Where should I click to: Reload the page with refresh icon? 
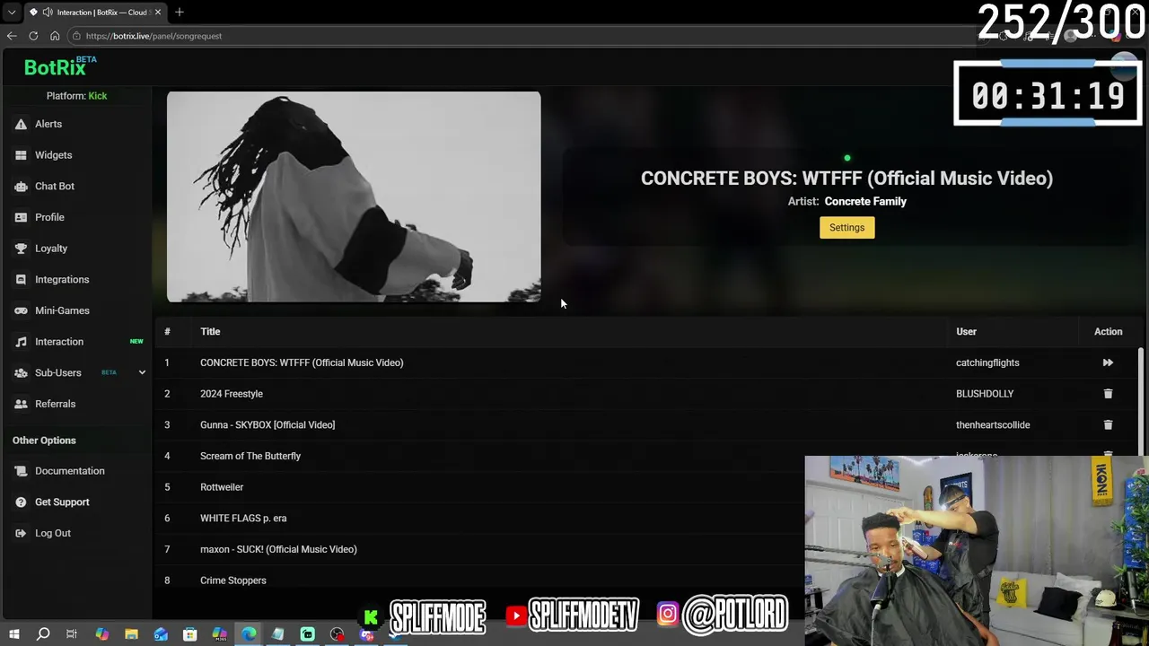tap(33, 36)
